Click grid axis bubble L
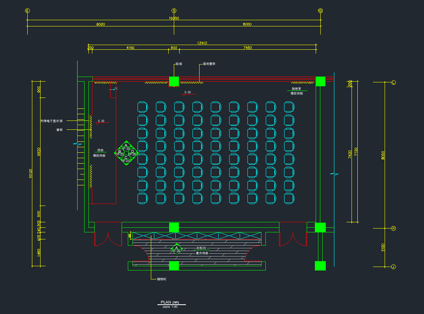 [x=393, y=82]
